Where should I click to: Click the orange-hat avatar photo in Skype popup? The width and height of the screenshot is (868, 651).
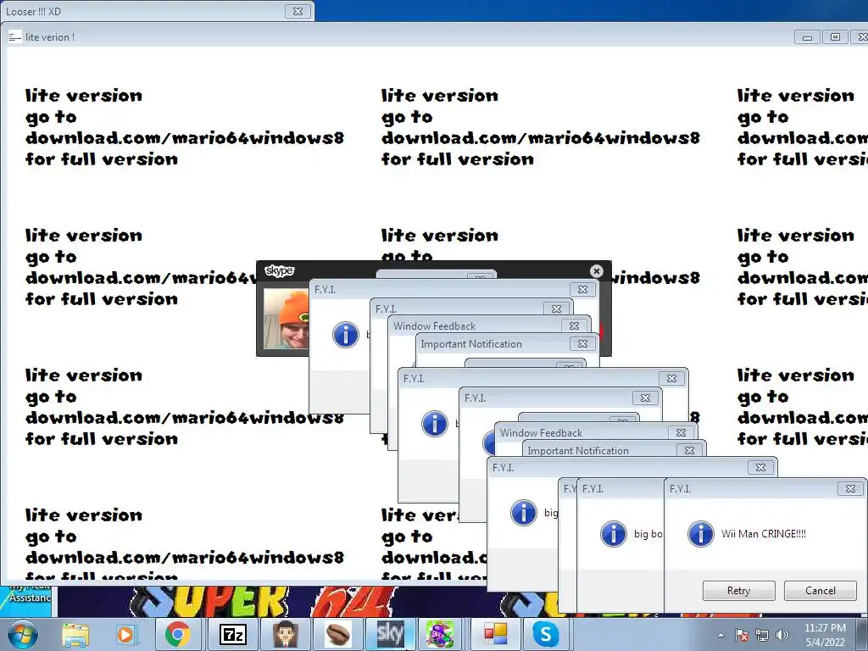coord(286,319)
